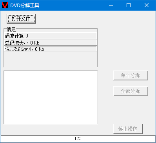Select the 选定码流大小 0 Kb row
The image size is (156, 143).
point(51,49)
